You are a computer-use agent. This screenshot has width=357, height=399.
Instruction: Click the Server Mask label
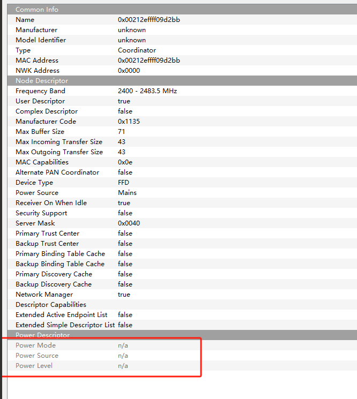point(35,223)
